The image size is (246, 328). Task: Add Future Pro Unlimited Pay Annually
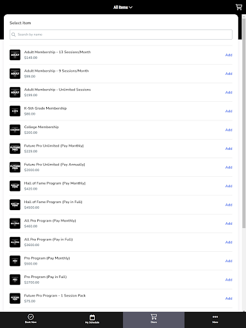click(x=229, y=167)
